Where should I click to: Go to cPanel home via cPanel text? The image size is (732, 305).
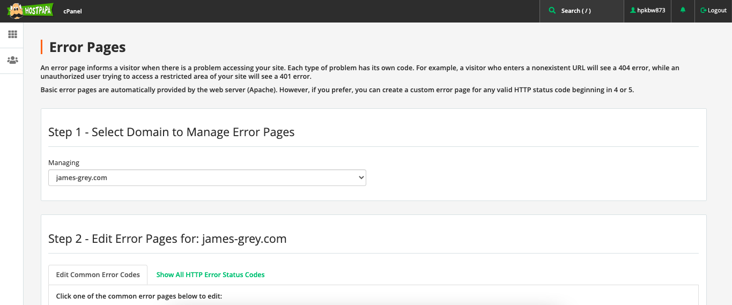(x=72, y=11)
